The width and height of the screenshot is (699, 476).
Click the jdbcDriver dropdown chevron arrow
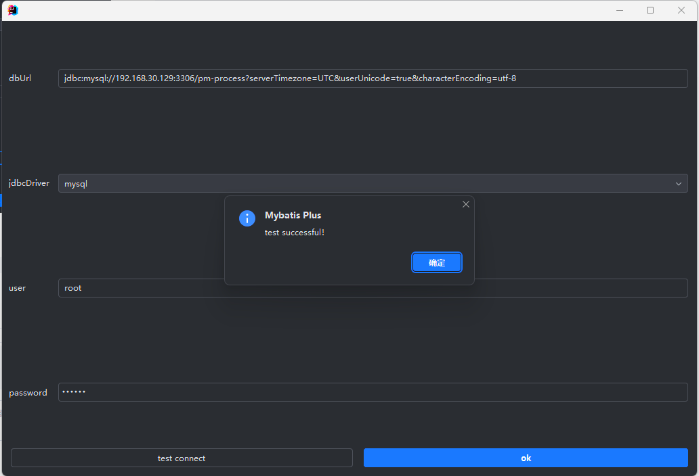tap(679, 183)
